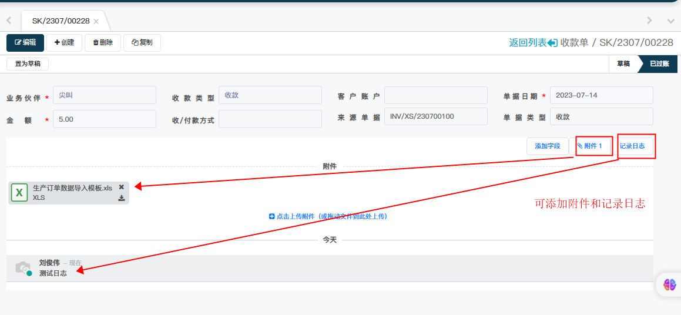The image size is (681, 315).
Task: Select the 草稿 status stage
Action: tap(623, 64)
